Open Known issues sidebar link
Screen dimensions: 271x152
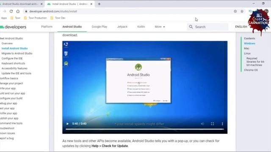pos(8,133)
